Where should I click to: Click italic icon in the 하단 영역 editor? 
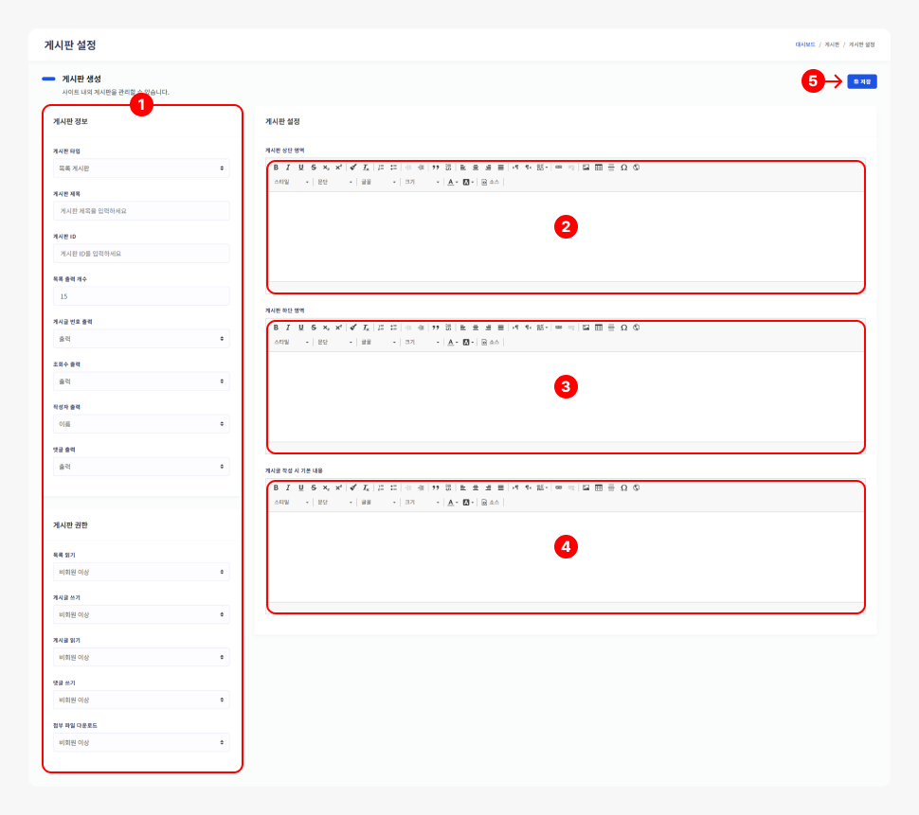288,328
